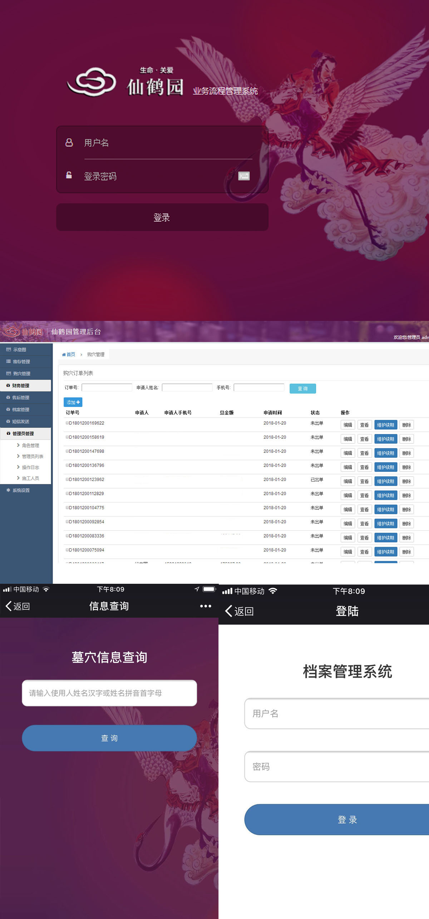Check the box for order D1801200092854
The image size is (429, 919).
(x=67, y=522)
